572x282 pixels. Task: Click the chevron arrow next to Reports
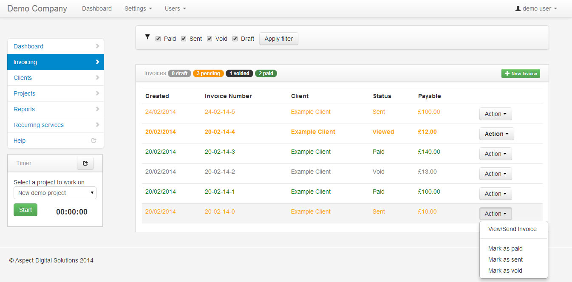pyautogui.click(x=97, y=109)
